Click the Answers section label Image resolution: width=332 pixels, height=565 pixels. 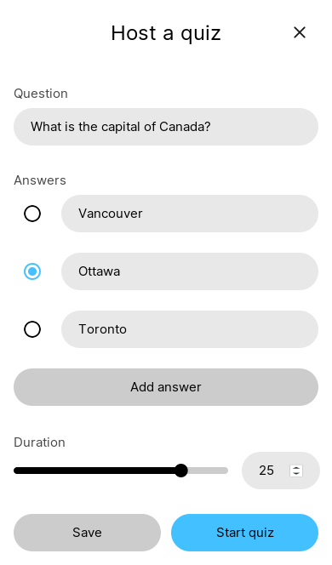(40, 180)
